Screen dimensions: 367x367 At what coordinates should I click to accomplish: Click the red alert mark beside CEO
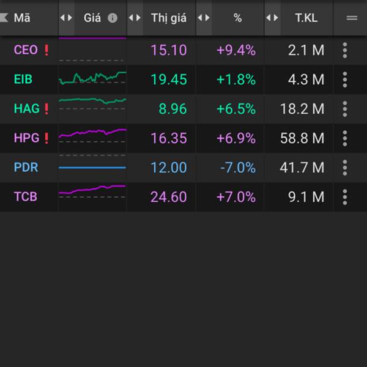46,50
